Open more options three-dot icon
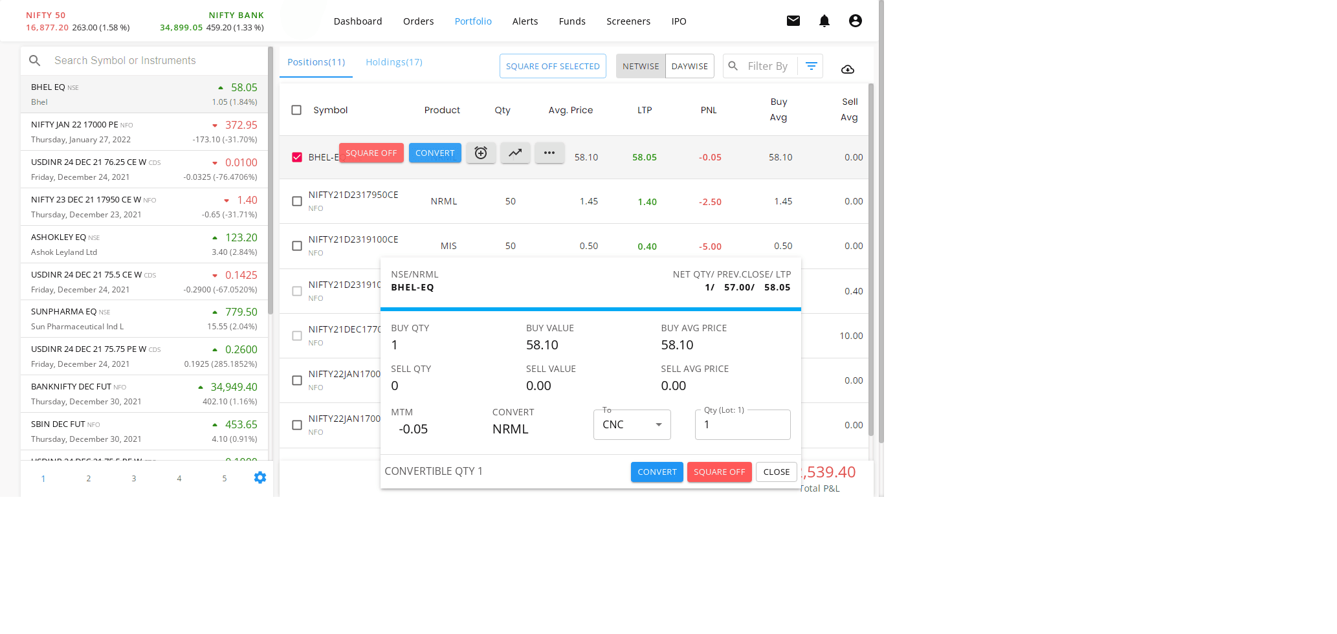 click(x=549, y=153)
